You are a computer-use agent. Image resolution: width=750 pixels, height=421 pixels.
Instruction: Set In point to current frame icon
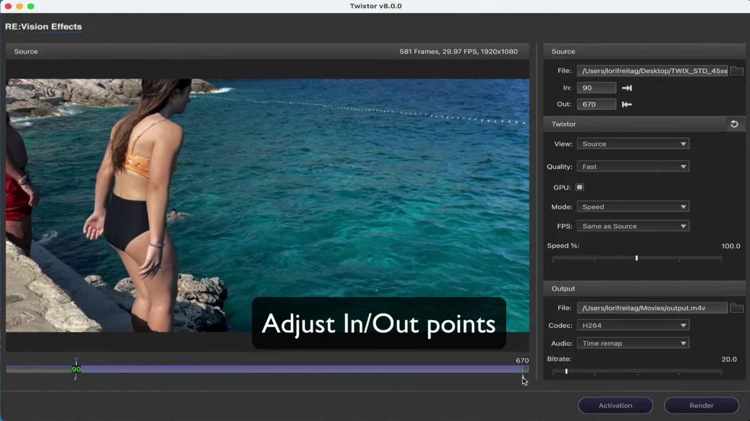pos(627,88)
